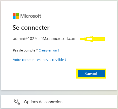Viewport: 118px width, 109px height.
Task: Click the "Se connecter" heading
Action: tap(31, 28)
